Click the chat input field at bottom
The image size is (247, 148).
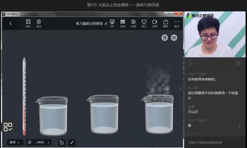coord(215,143)
